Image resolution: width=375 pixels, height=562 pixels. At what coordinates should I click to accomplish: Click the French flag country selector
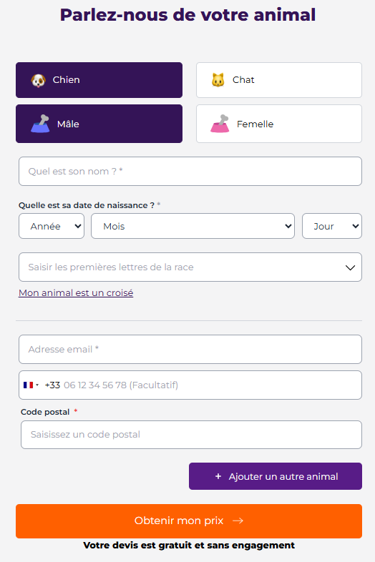coord(31,385)
